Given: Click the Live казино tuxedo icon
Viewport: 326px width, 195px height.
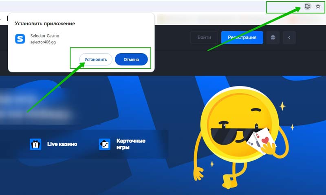Looking at the screenshot, I should point(35,144).
